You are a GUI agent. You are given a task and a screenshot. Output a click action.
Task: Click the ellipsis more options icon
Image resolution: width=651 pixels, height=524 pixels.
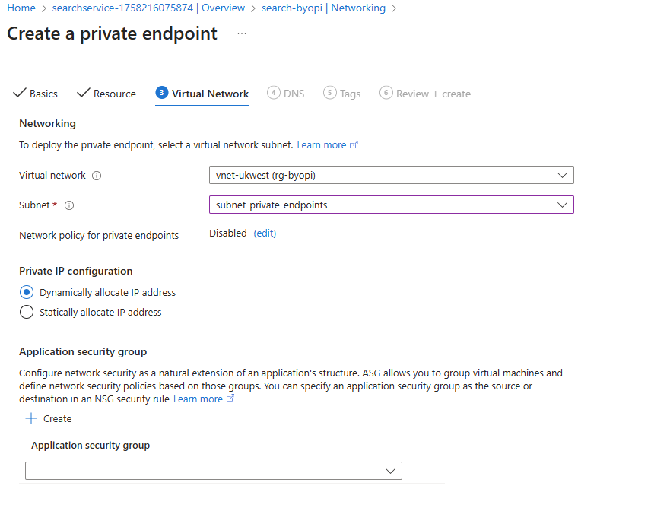click(242, 34)
